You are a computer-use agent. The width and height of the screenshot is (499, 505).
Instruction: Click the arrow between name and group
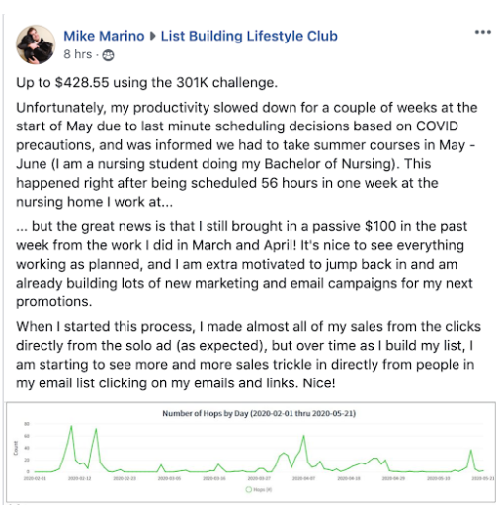[152, 36]
